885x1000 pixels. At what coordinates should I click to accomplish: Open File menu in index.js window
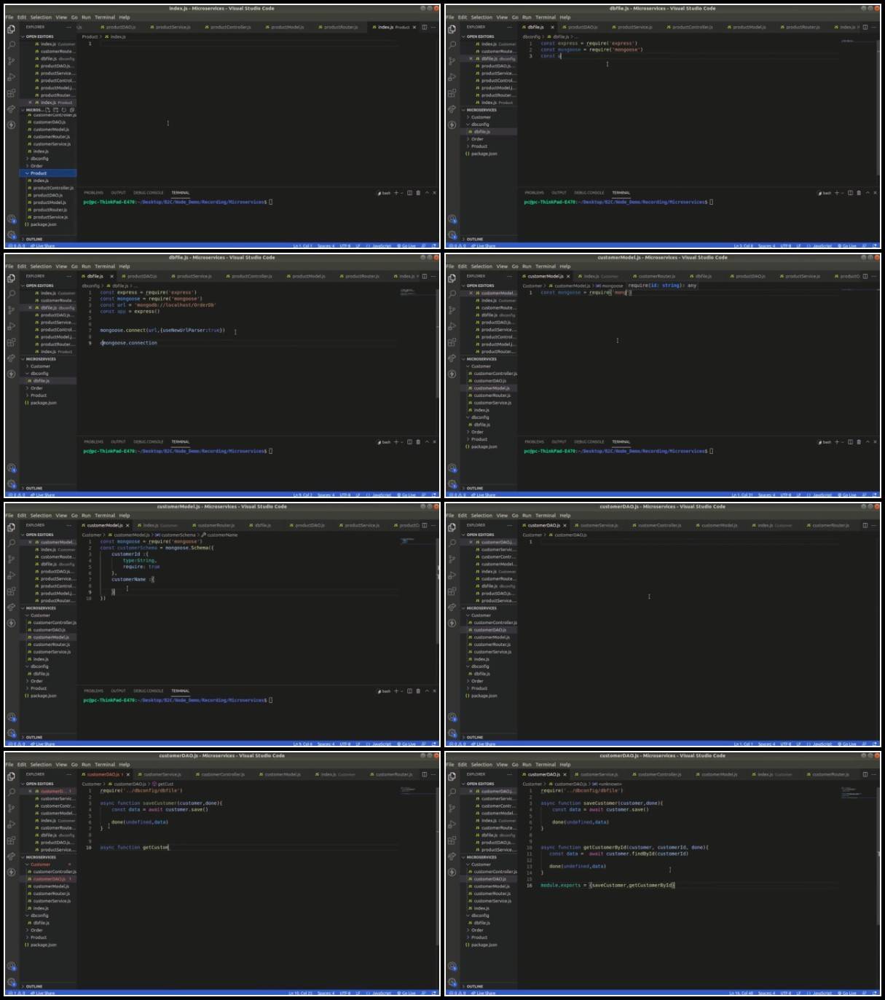coord(9,17)
